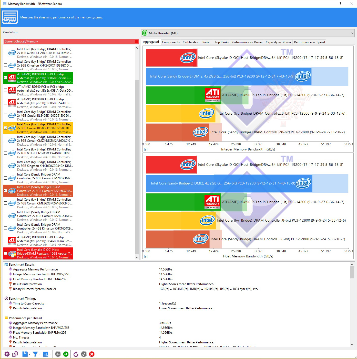Go forward with the green right arrow
This screenshot has width=357, height=359.
click(66, 354)
